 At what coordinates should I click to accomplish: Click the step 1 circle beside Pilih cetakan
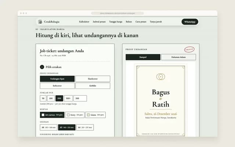pos(42,67)
